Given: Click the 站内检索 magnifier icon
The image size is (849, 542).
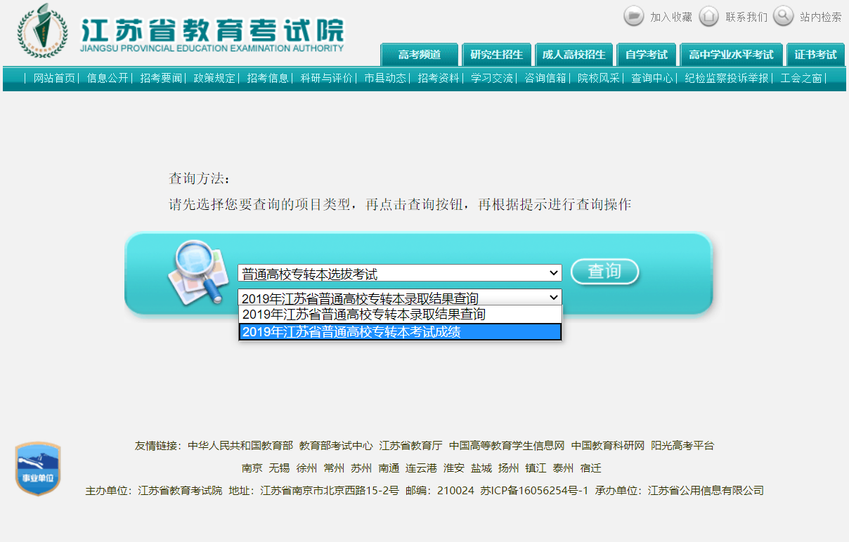Looking at the screenshot, I should [783, 15].
